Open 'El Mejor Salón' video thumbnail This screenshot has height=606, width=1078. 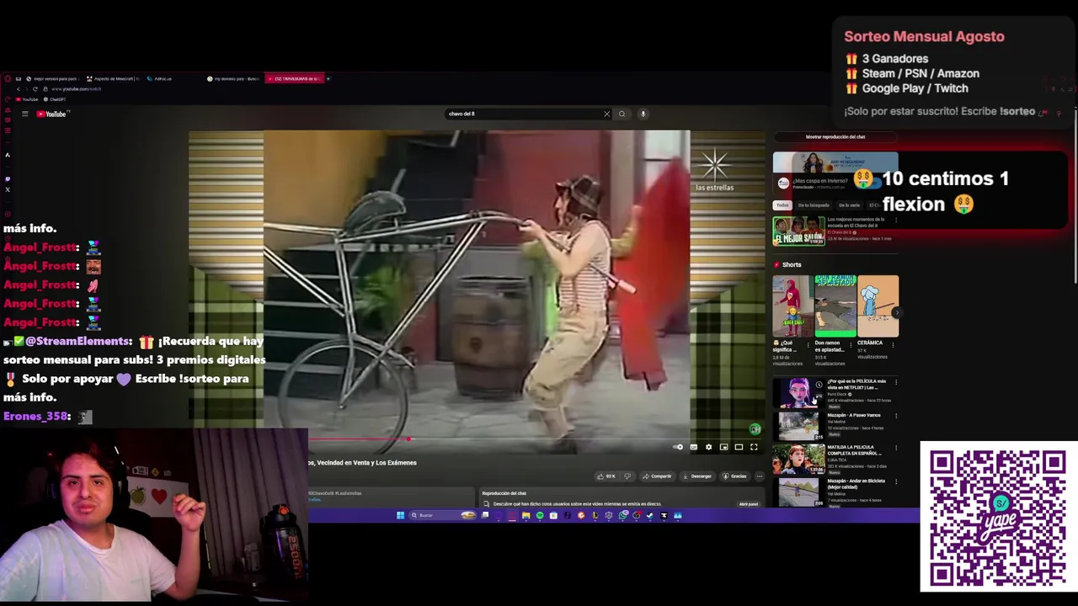pos(798,231)
